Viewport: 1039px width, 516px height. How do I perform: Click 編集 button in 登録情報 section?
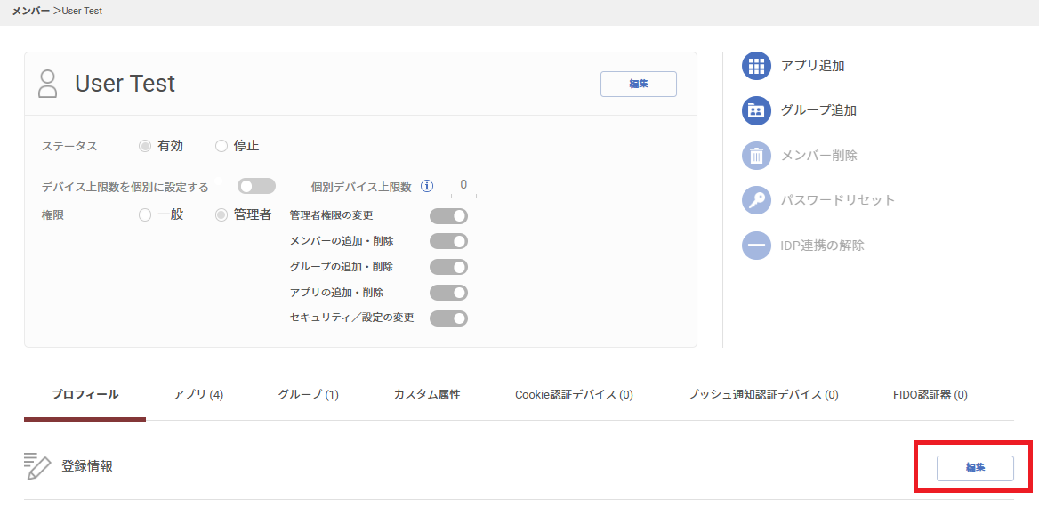coord(975,468)
